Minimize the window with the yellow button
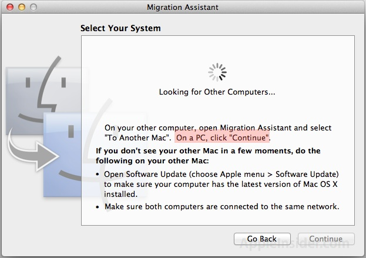This screenshot has width=366, height=258. 22,7
